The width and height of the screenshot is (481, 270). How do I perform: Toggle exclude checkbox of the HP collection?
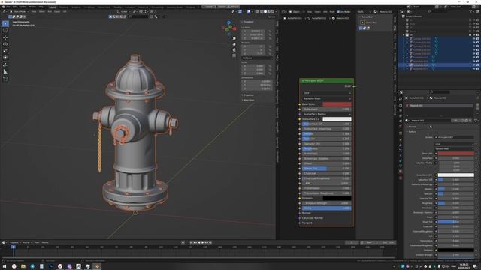[x=470, y=35]
